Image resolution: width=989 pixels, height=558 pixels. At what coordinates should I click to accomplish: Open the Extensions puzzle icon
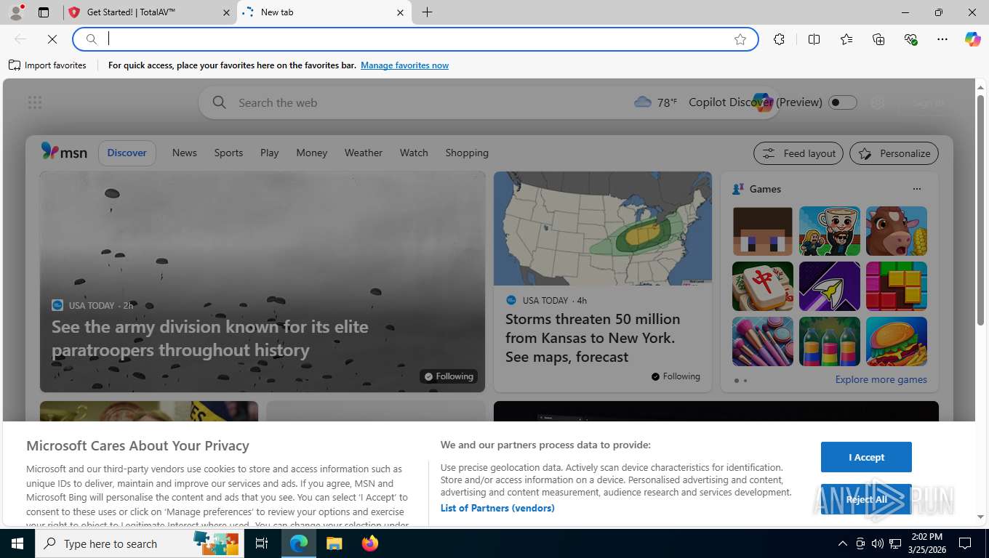(x=779, y=39)
